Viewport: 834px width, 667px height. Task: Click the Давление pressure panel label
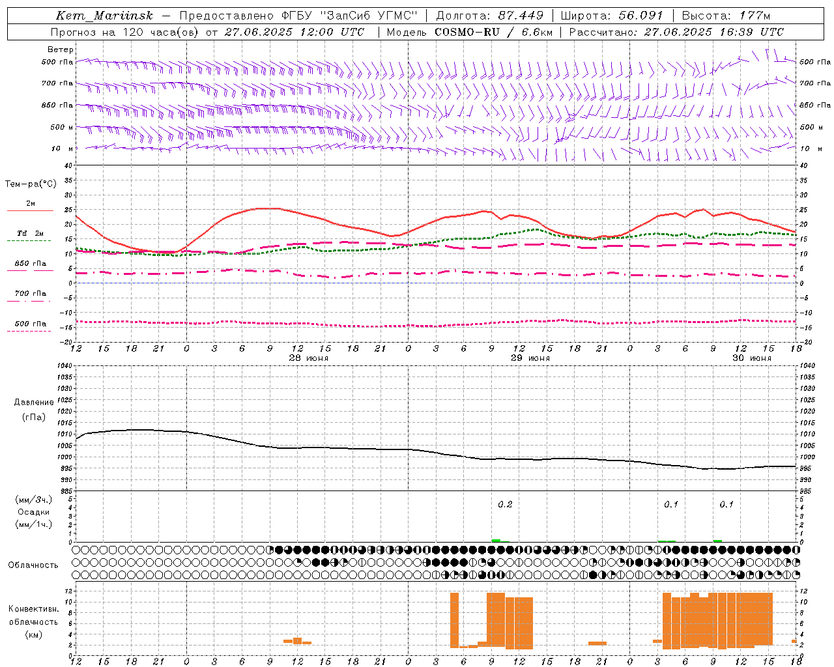point(34,403)
